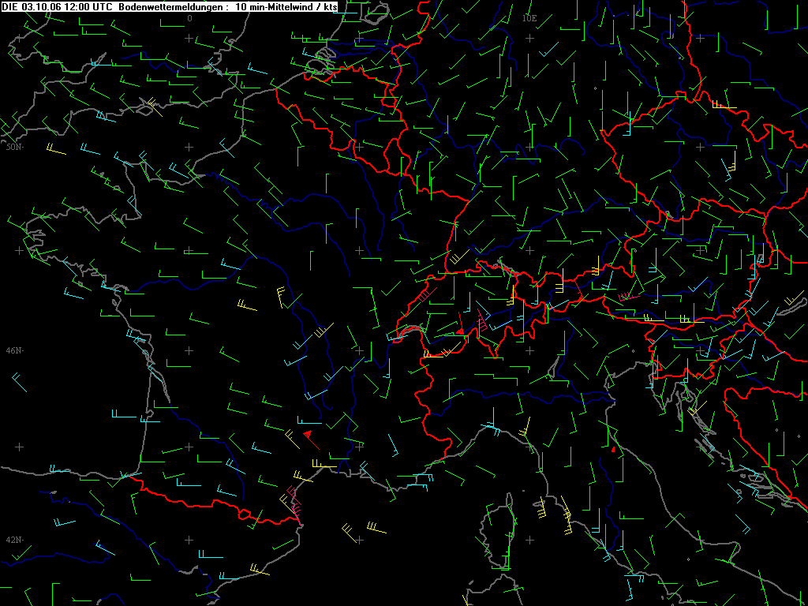Select the yellow wind barb on England's south coast
The height and width of the screenshot is (606, 808).
coord(155,107)
